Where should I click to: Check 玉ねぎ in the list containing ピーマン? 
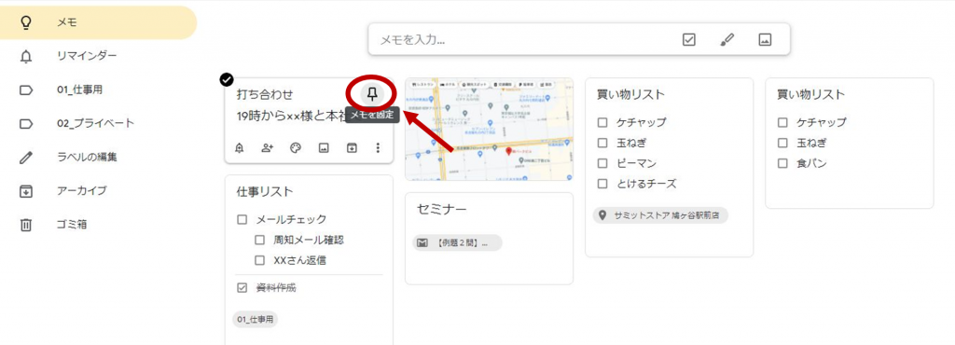pyautogui.click(x=602, y=143)
